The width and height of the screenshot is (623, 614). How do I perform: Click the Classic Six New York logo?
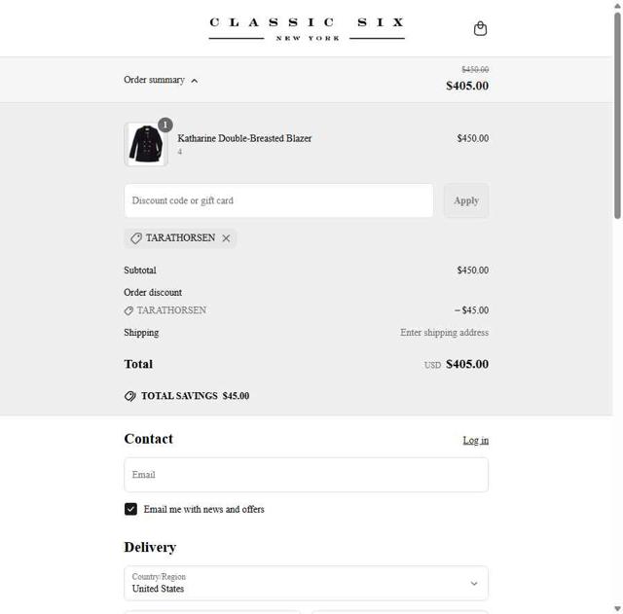coord(307,28)
